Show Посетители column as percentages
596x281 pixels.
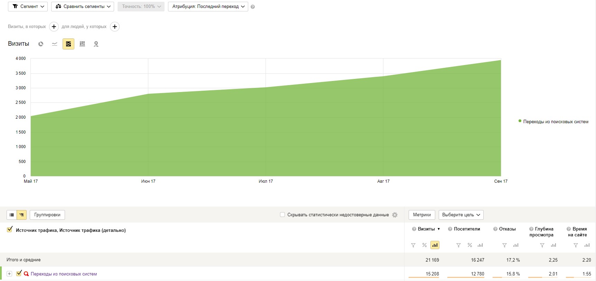pos(470,245)
